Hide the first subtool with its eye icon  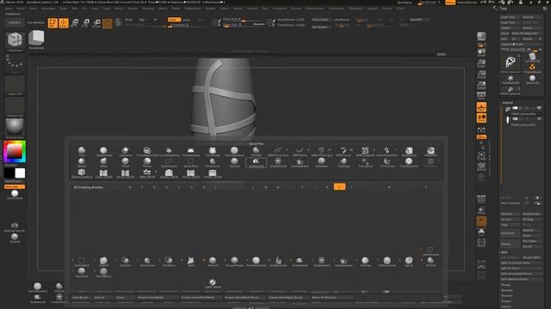pyautogui.click(x=539, y=108)
